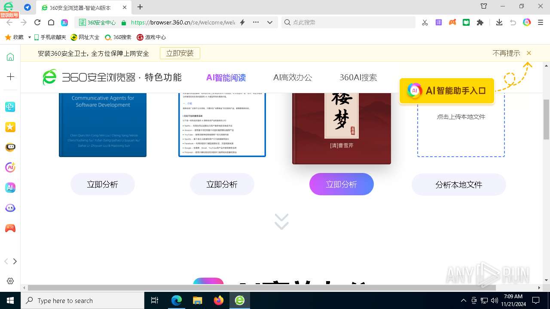Click the lightning speed mode icon
The height and width of the screenshot is (309, 550).
pyautogui.click(x=242, y=22)
